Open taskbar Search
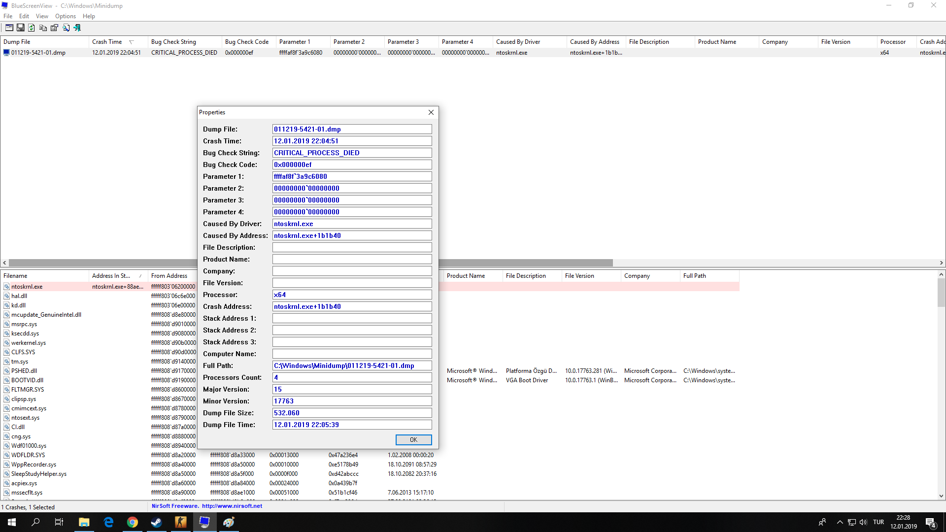The width and height of the screenshot is (946, 532). click(35, 522)
